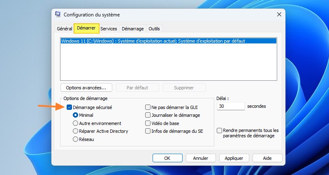Click the Configuration du système title icon
This screenshot has width=329, height=175.
pyautogui.click(x=58, y=14)
